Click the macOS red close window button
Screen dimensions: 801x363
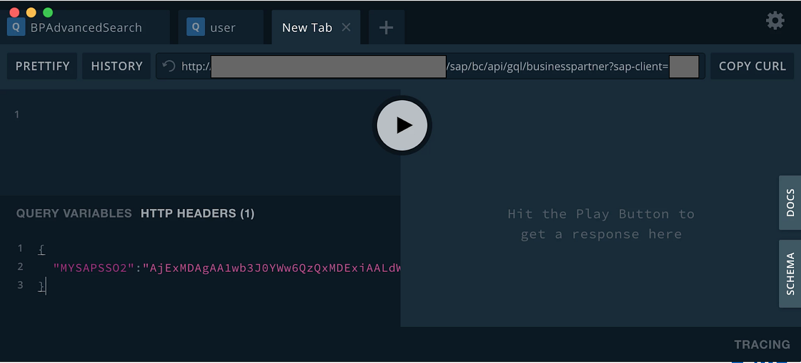(14, 12)
